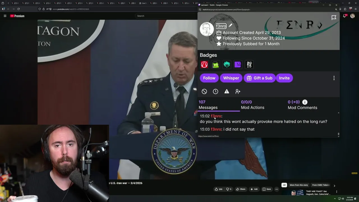
Task: Warn user with the triangle alert icon
Action: point(227,91)
